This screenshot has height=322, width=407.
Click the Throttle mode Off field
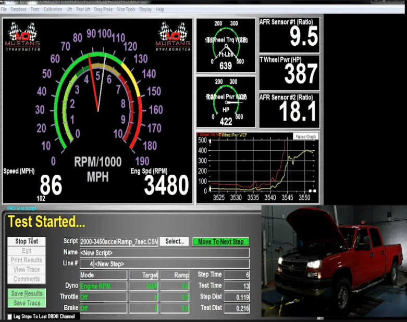[103, 298]
